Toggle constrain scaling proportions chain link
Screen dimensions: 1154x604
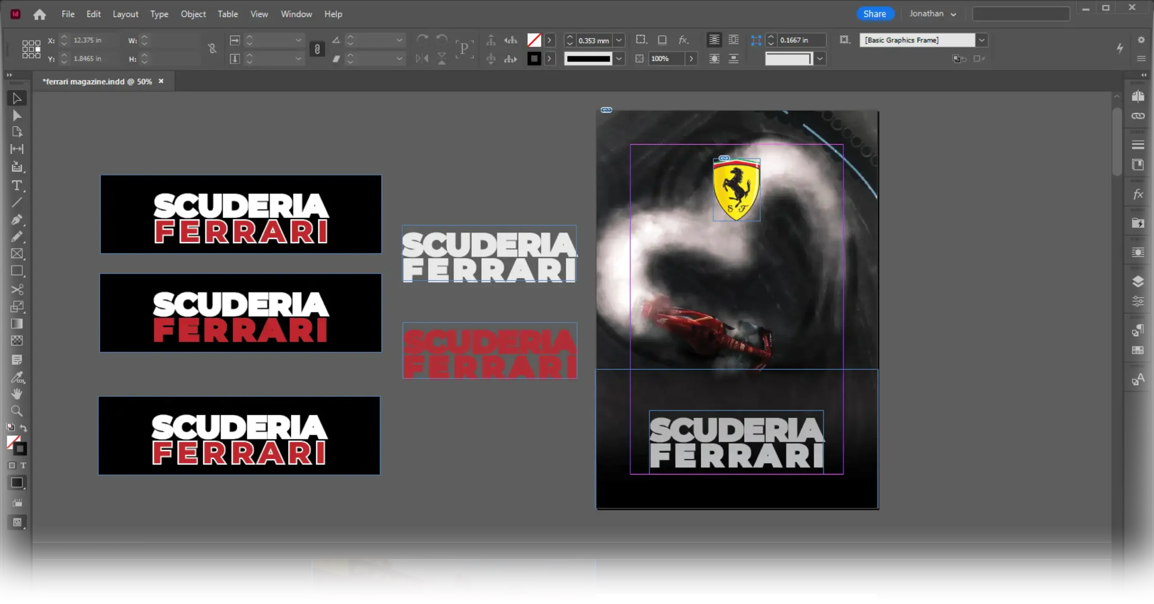317,49
